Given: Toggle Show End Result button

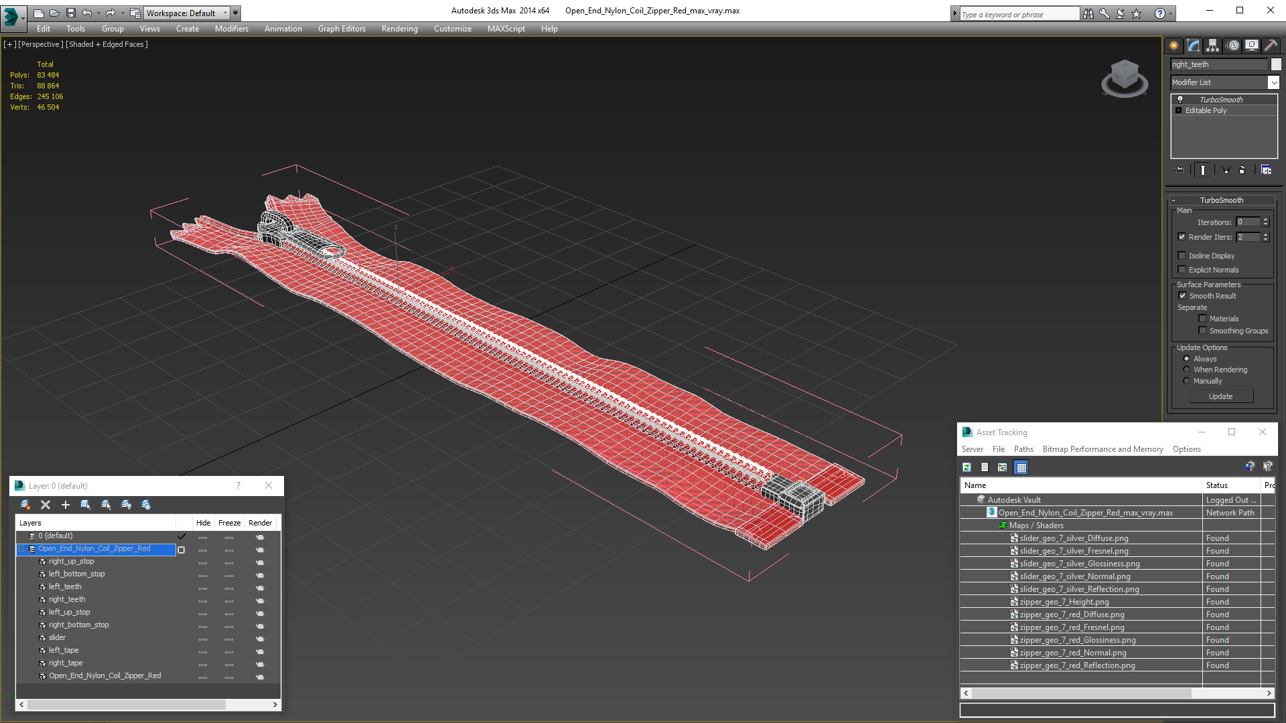Looking at the screenshot, I should tap(1203, 170).
